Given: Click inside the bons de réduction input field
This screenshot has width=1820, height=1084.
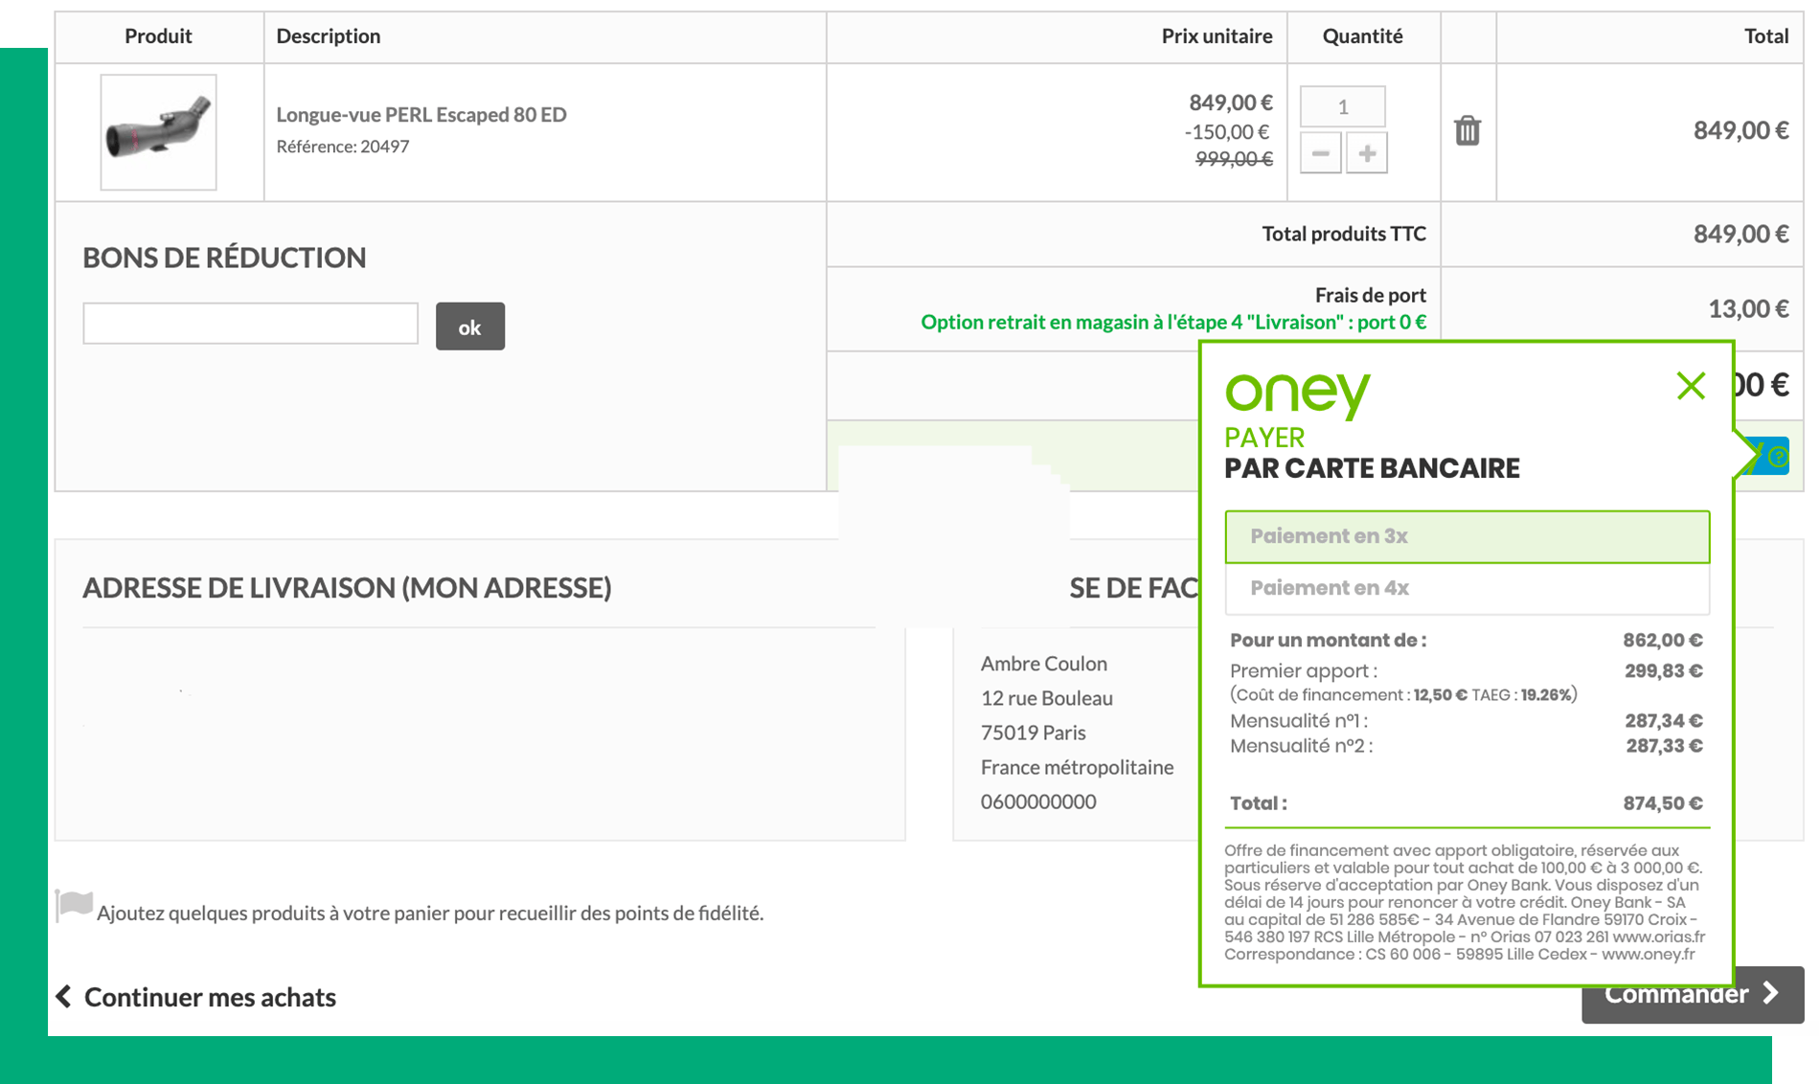Looking at the screenshot, I should (251, 325).
